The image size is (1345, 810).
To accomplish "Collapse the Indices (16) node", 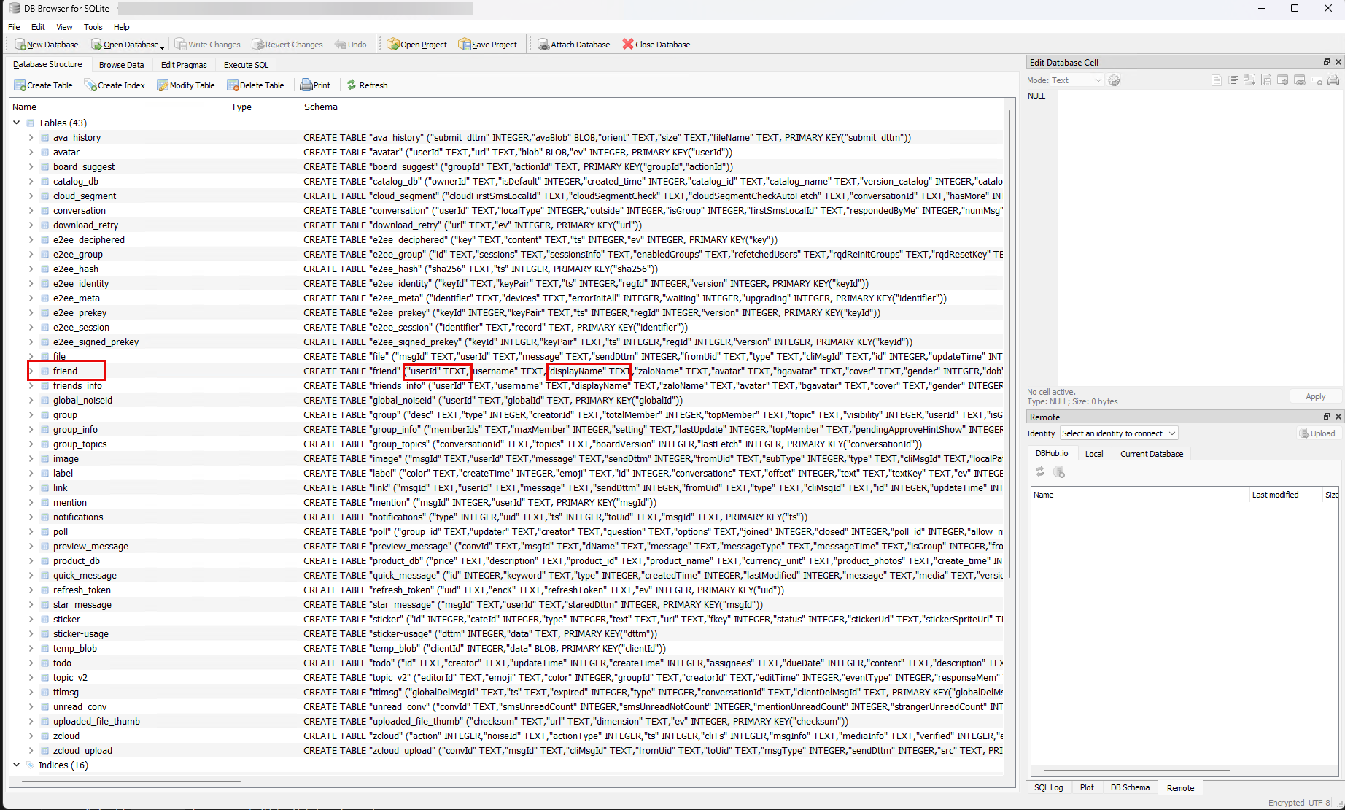I will coord(17,765).
